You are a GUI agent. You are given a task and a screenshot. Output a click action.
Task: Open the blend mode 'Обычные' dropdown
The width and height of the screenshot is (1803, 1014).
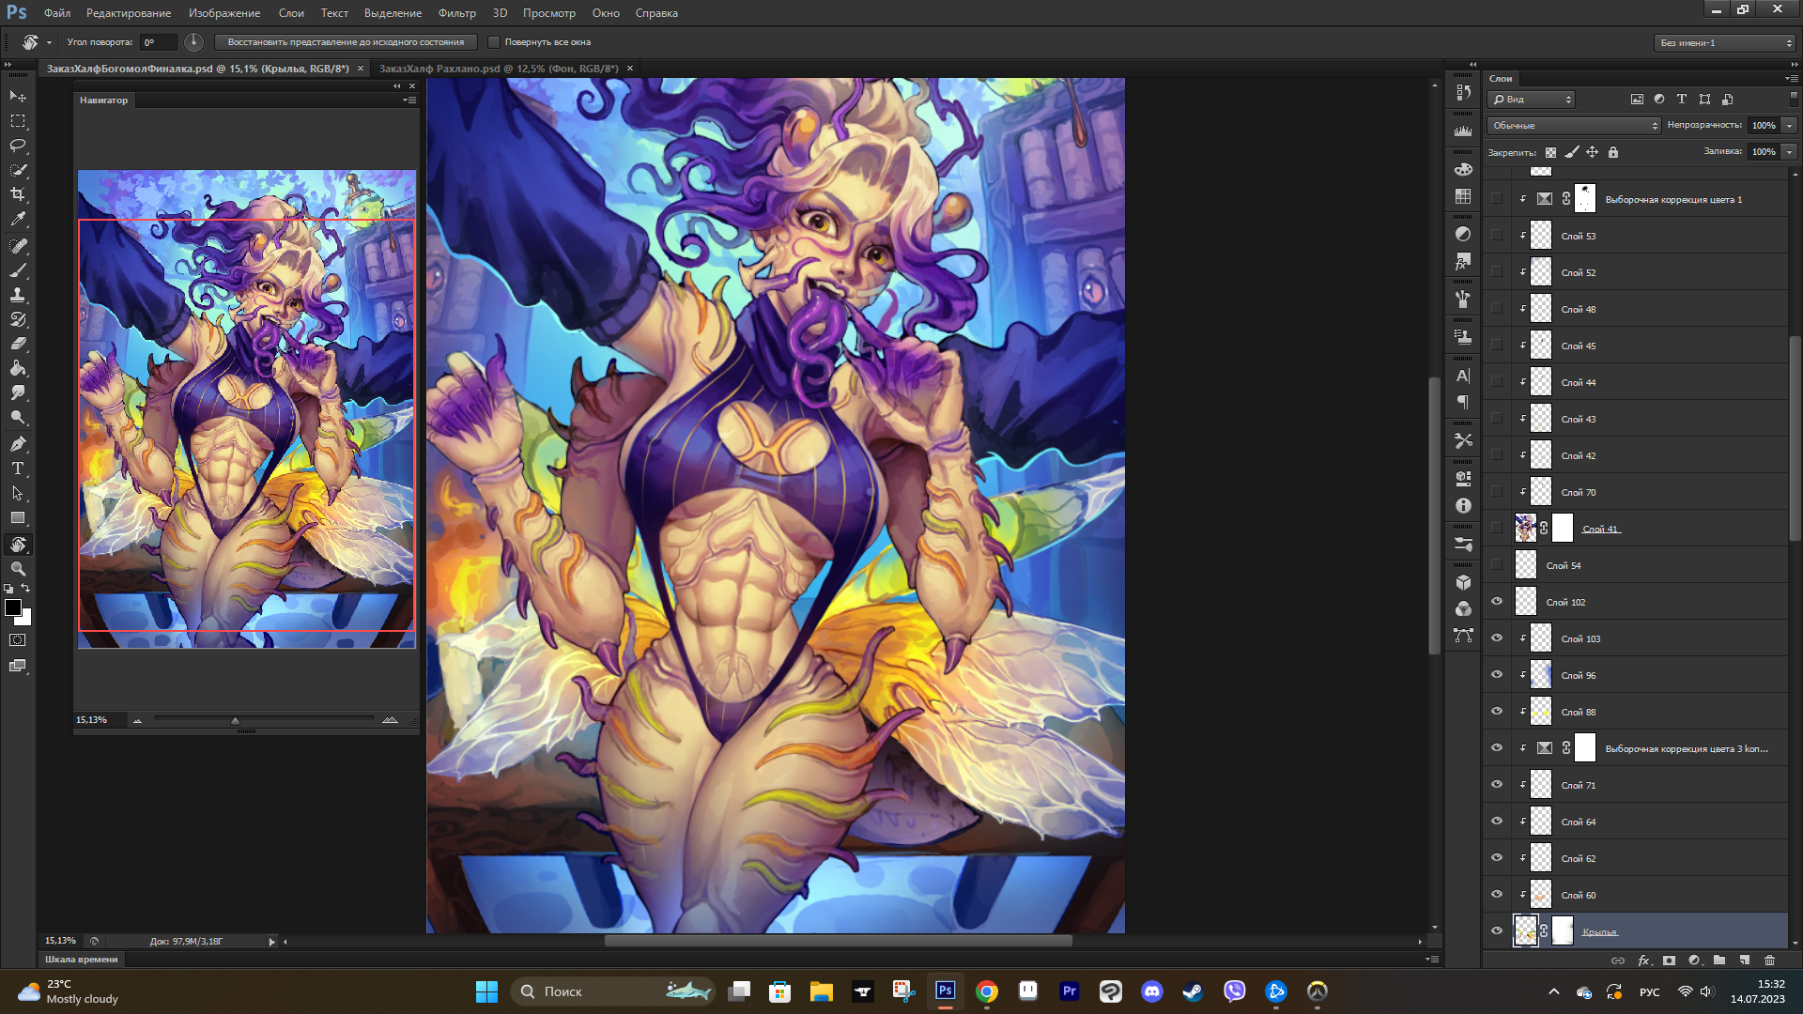pos(1574,125)
